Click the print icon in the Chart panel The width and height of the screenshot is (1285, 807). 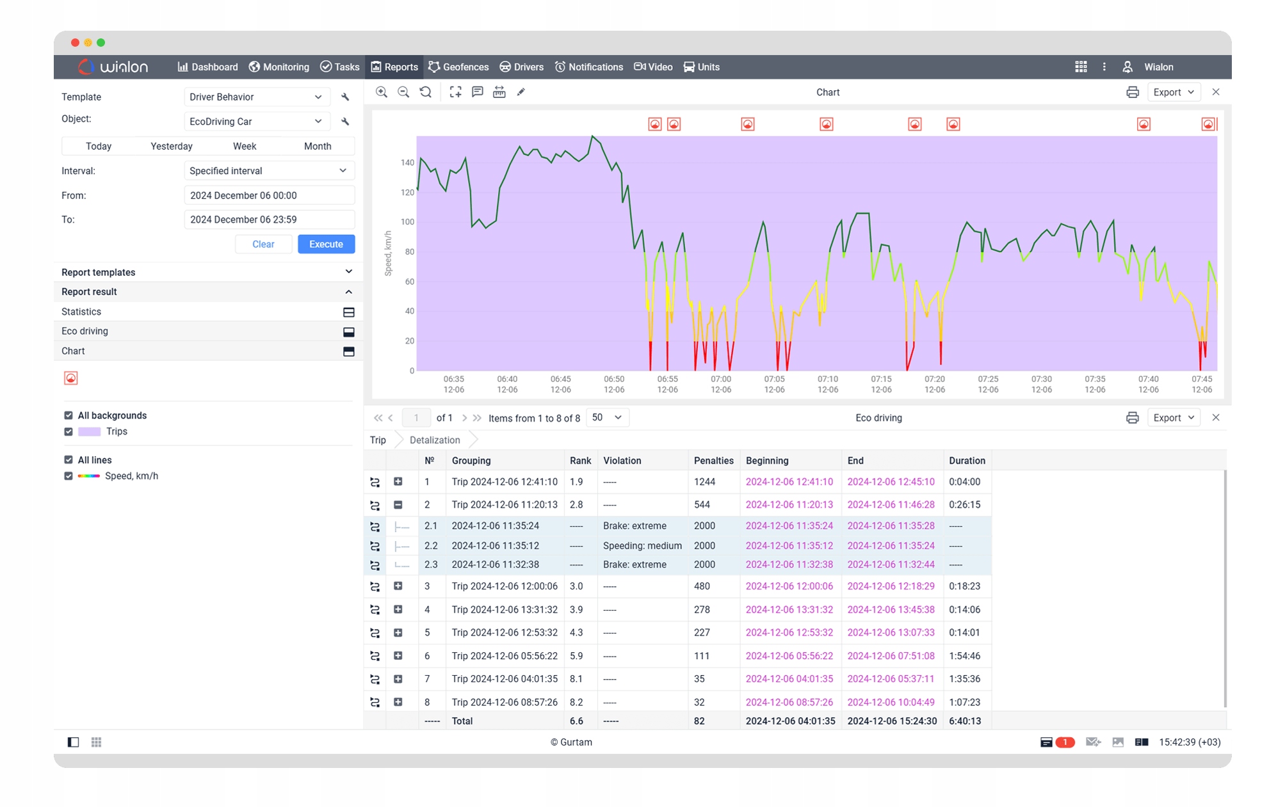[x=1132, y=92]
